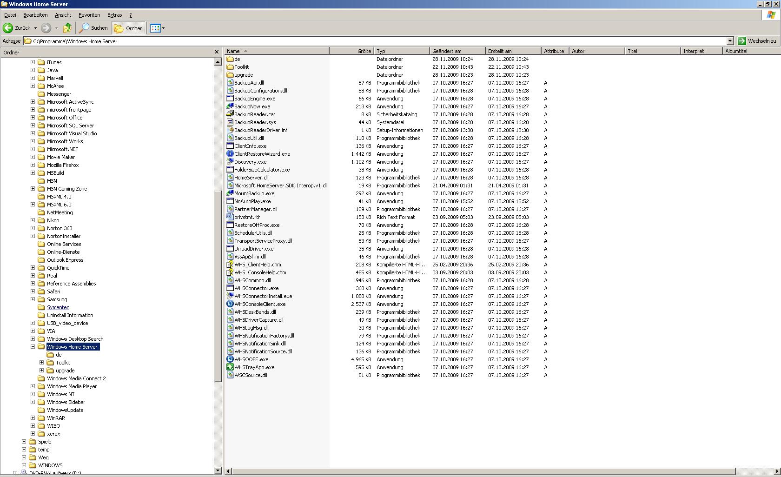Screen dimensions: 781x477
Task: Click the green Zurück back arrow
Action: pos(8,28)
